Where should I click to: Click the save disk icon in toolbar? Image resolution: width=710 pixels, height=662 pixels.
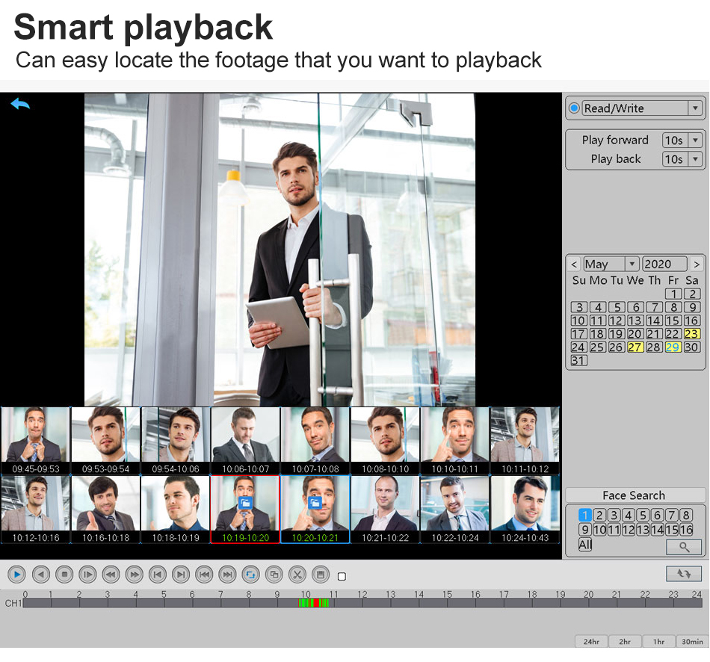pyautogui.click(x=320, y=575)
